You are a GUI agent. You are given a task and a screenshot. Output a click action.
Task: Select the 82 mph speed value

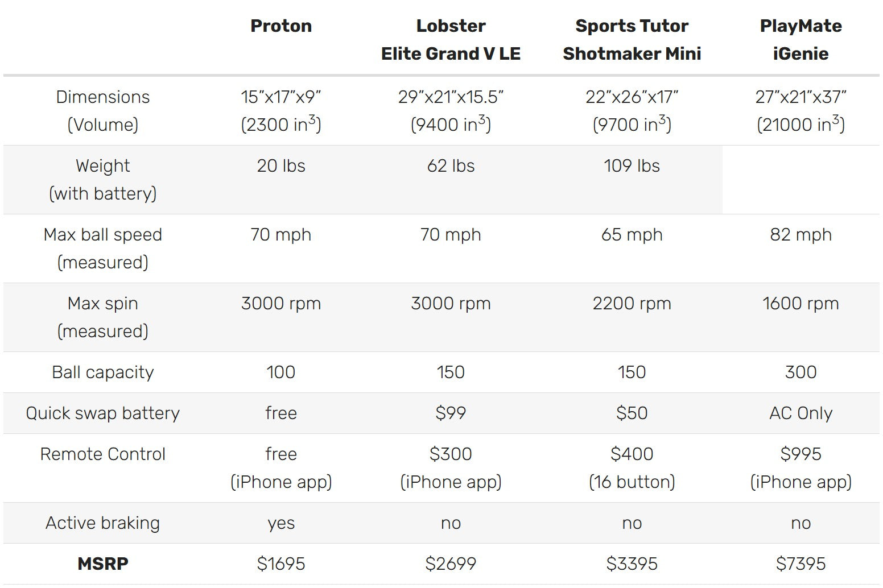[x=801, y=235]
